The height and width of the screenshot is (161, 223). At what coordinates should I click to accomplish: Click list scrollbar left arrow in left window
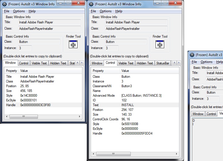coord(7,116)
